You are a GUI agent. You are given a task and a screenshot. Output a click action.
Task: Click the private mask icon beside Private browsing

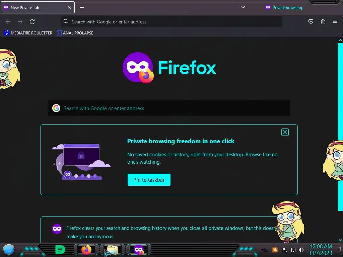(x=268, y=7)
